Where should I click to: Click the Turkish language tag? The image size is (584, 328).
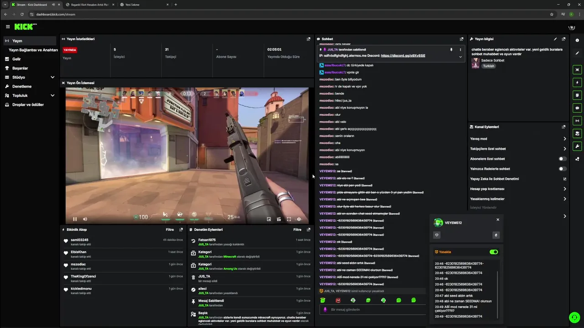click(489, 66)
